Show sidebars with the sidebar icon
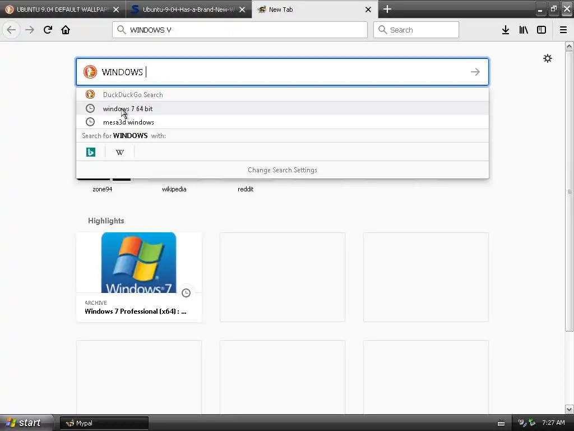574x431 pixels. click(x=541, y=30)
